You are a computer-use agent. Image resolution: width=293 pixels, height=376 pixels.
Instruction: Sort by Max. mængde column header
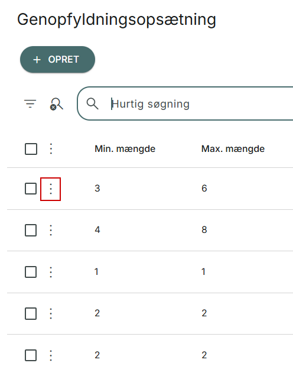coord(233,149)
